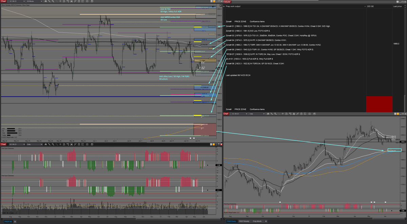Click orange interval link square on lower-right Daily chart

(x=398, y=114)
